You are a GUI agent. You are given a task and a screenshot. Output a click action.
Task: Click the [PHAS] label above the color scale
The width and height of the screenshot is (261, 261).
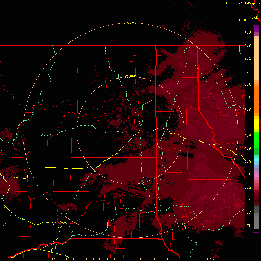[x=245, y=20]
